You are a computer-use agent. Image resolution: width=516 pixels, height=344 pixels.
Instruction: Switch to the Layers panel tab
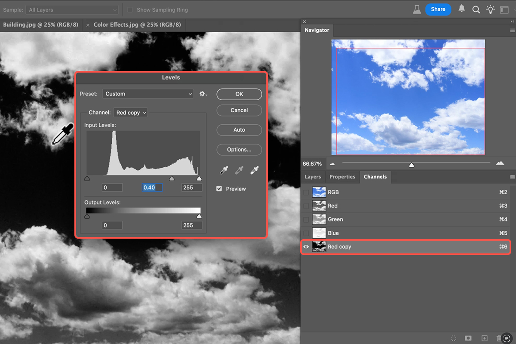click(313, 177)
